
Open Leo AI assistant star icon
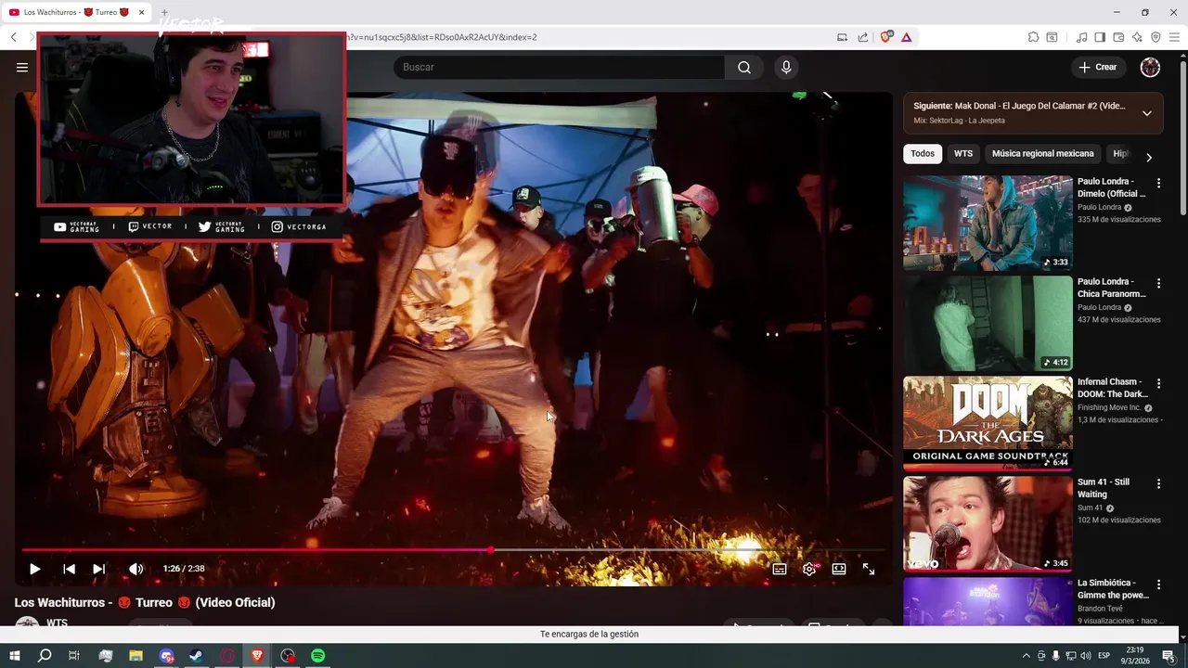tap(1137, 37)
